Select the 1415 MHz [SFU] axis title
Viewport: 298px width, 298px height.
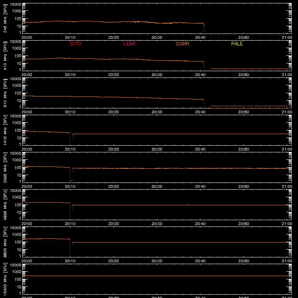point(5,130)
